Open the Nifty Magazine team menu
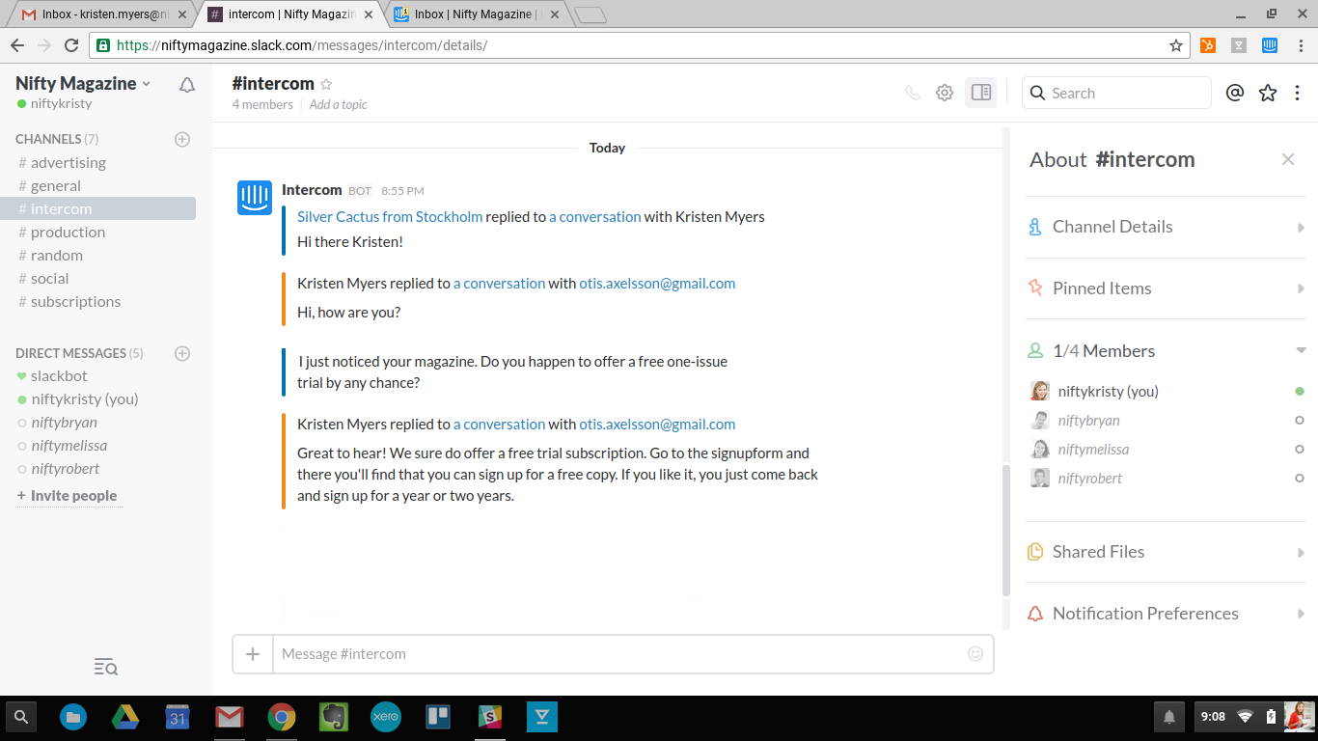Screen dimensions: 1318x741 (83, 84)
